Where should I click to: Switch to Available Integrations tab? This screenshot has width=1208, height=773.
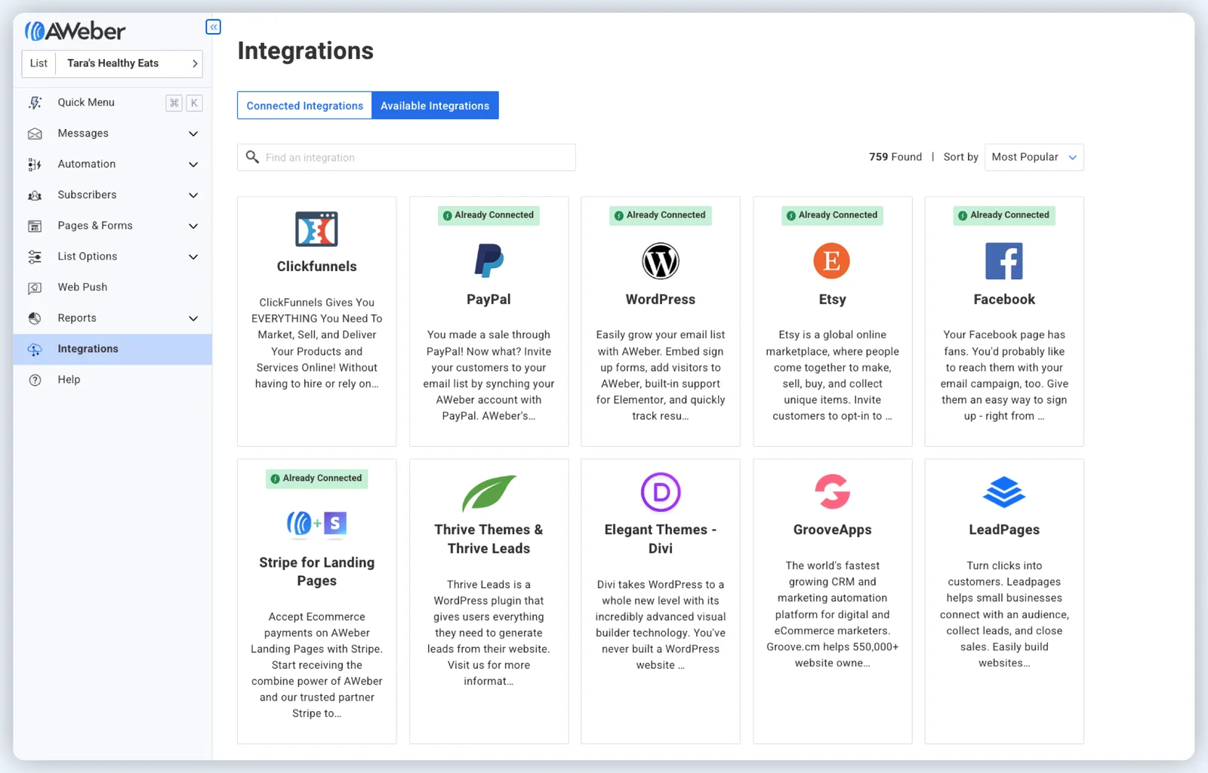click(x=435, y=106)
